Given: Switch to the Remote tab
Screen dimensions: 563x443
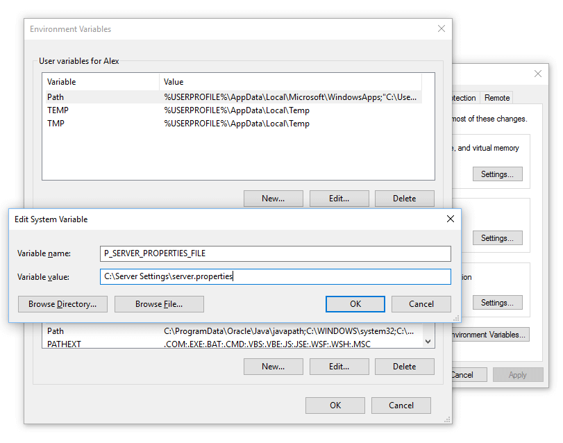Looking at the screenshot, I should [x=496, y=98].
